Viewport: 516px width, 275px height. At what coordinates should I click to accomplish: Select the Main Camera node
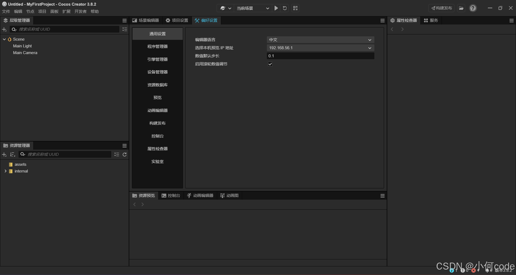tap(25, 53)
